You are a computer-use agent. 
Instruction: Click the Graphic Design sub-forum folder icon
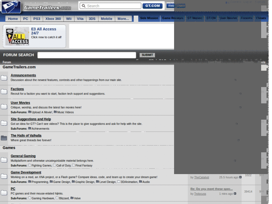tap(73, 182)
